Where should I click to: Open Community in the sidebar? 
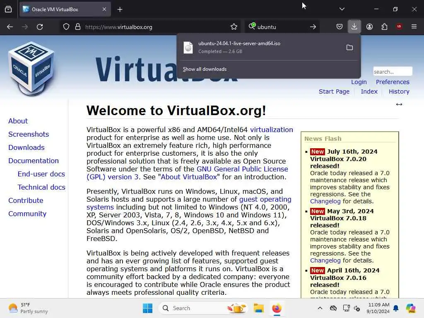(x=27, y=214)
